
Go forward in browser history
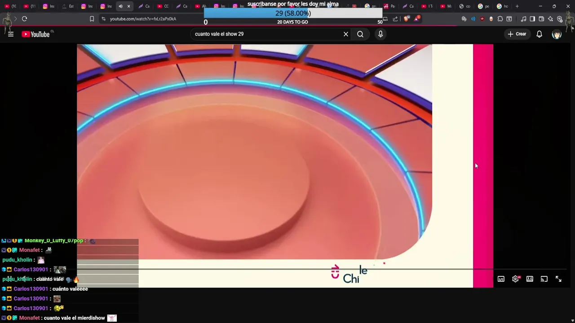15,19
